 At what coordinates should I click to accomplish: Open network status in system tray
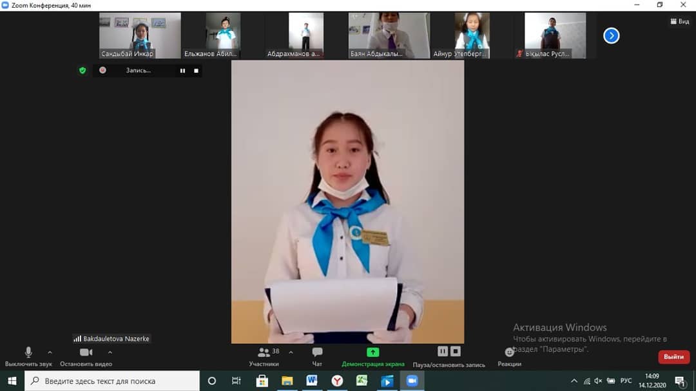[x=587, y=381]
